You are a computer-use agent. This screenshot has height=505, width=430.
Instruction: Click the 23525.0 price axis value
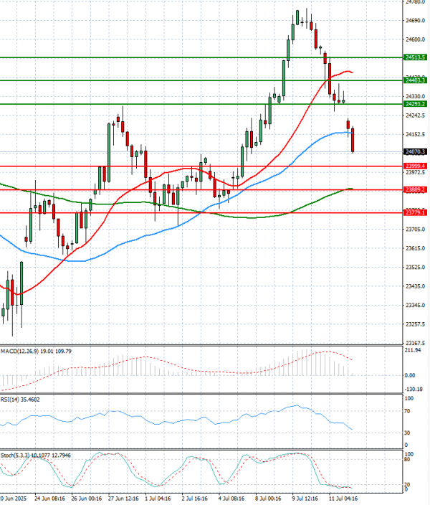[416, 268]
